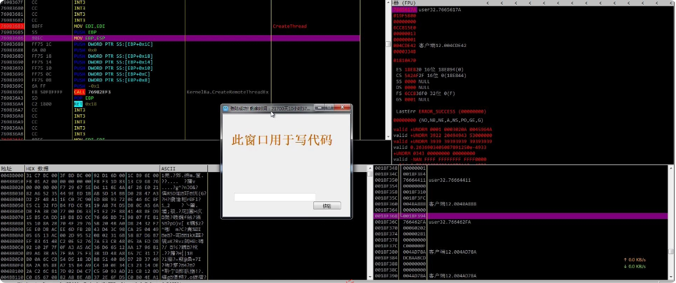Click the ASCII column header
This screenshot has width=676, height=283.
point(184,169)
